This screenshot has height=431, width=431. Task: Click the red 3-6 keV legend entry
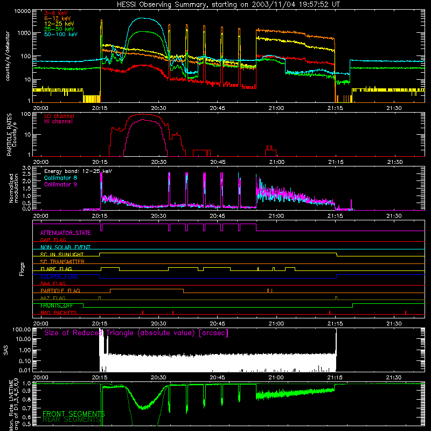click(56, 13)
